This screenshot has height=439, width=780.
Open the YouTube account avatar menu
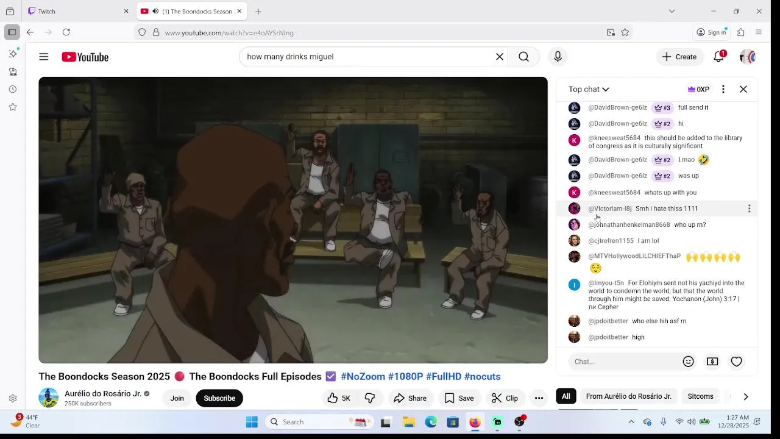coord(748,57)
